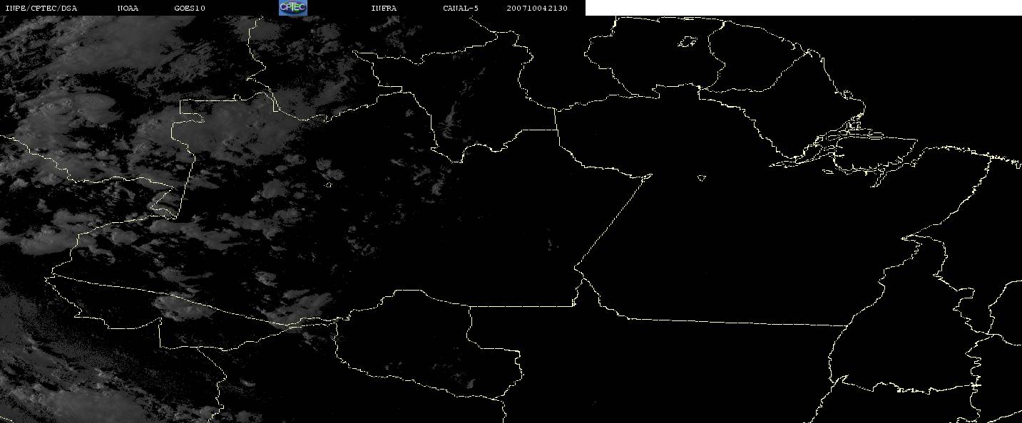1022x423 pixels.
Task: Click the "NOAA" label in the header
Action: coord(128,9)
